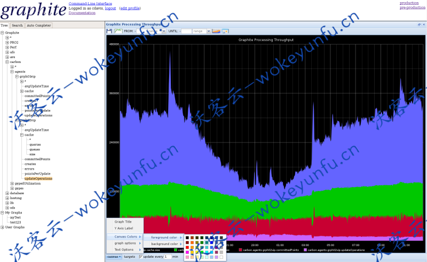Screen dimensions: 427x262
Task: Click the restore window icon on graph panel
Action: (420, 24)
